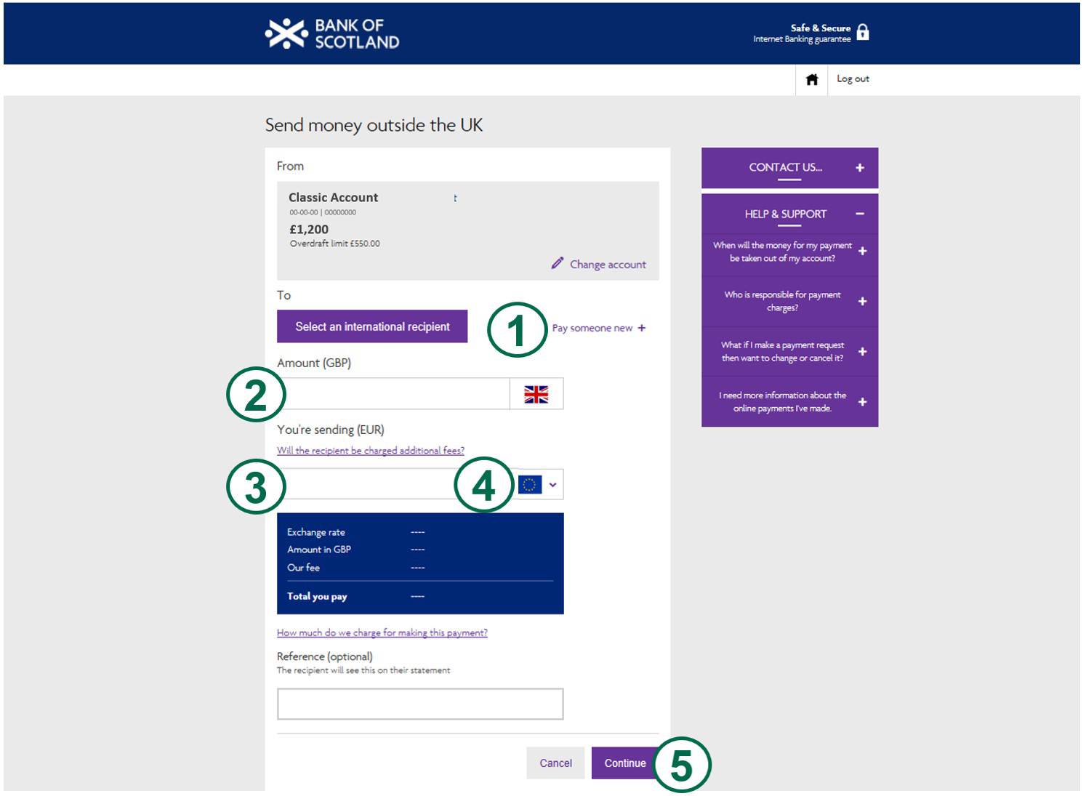Click the 'Total you pay' row label

(317, 597)
